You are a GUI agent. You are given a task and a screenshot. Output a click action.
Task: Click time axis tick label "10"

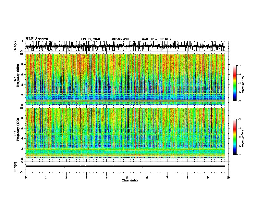[x=228, y=178]
